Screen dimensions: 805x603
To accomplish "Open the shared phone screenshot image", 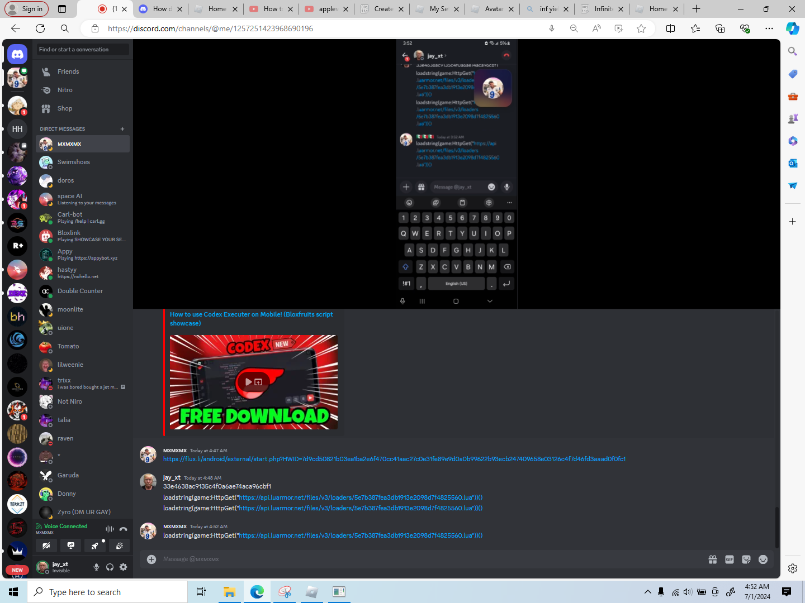I will [x=457, y=174].
